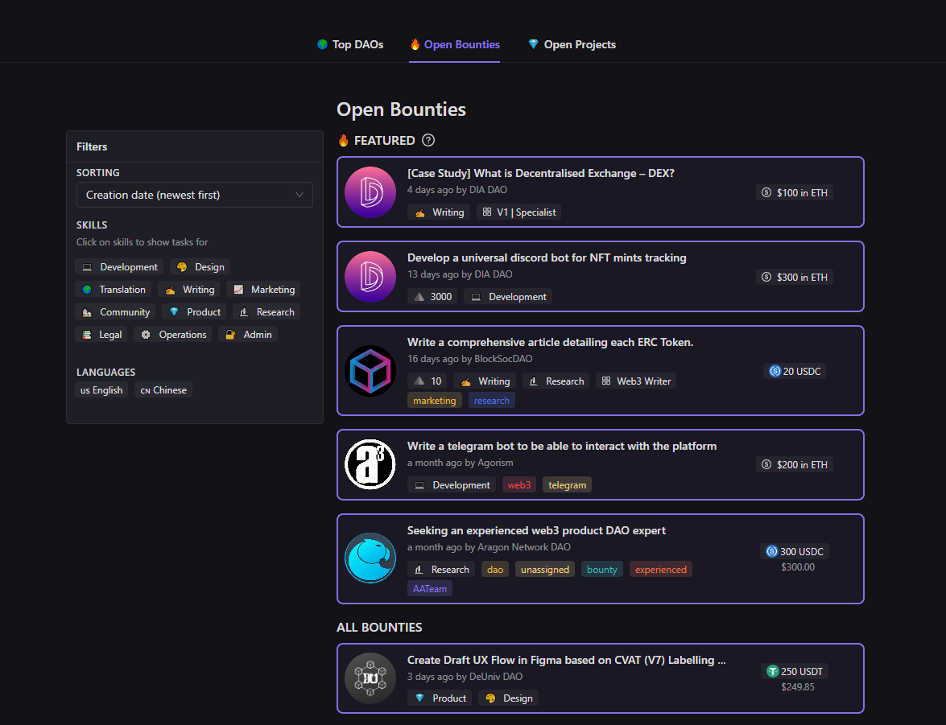Click the DeUniv DAO logo
The height and width of the screenshot is (725, 946).
tap(370, 678)
